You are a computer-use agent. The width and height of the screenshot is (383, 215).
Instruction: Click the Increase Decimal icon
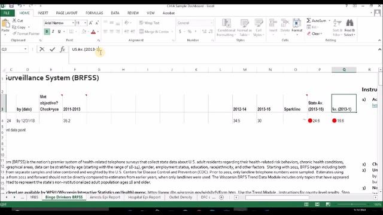point(204,32)
